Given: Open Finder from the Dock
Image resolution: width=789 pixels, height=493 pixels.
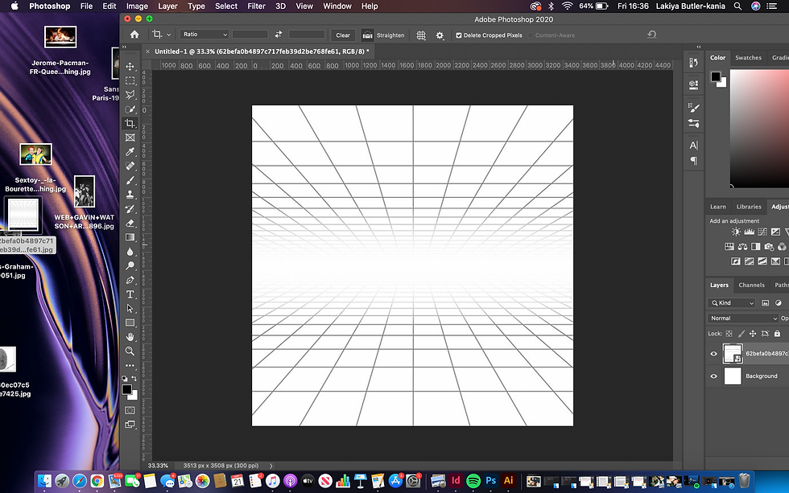Looking at the screenshot, I should click(x=45, y=481).
